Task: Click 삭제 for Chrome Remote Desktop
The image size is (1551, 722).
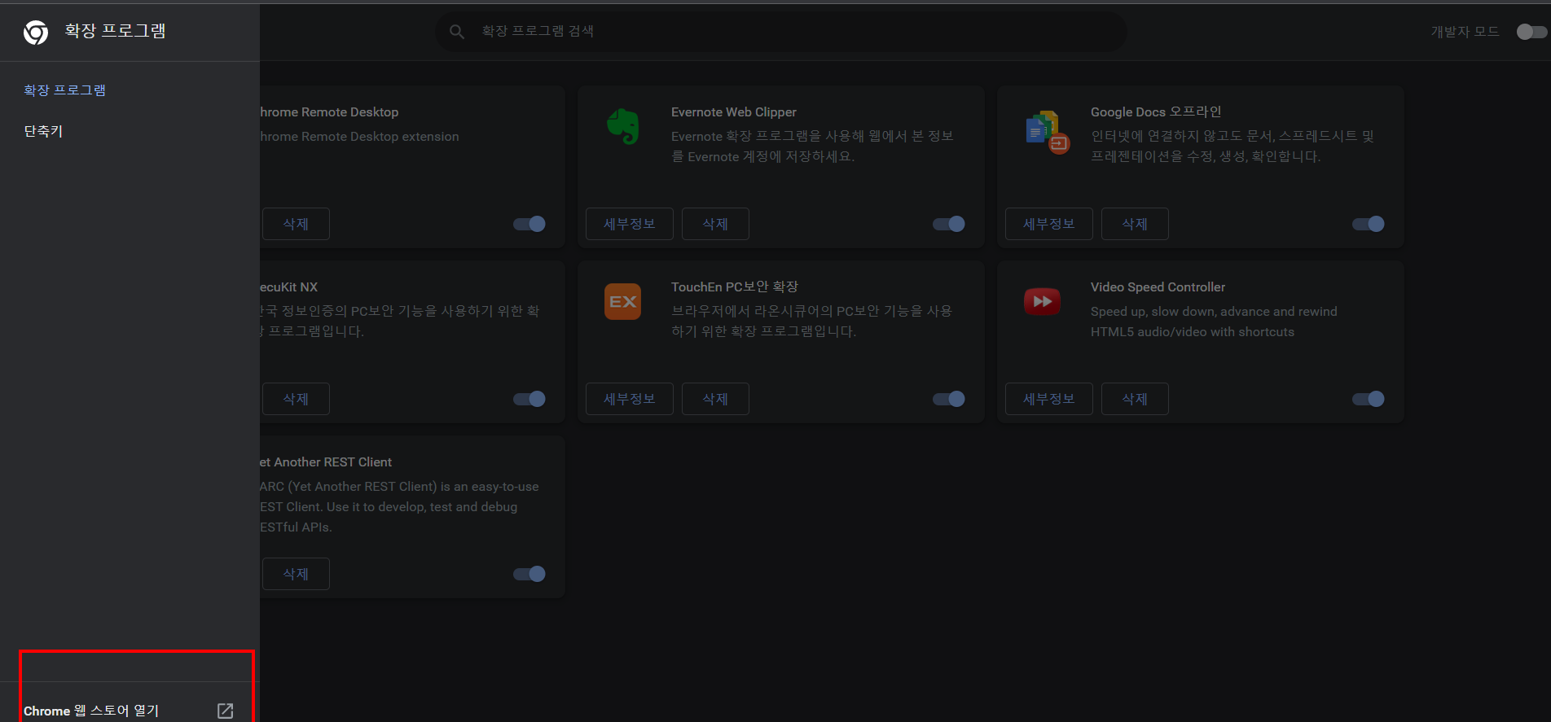Action: [x=296, y=224]
